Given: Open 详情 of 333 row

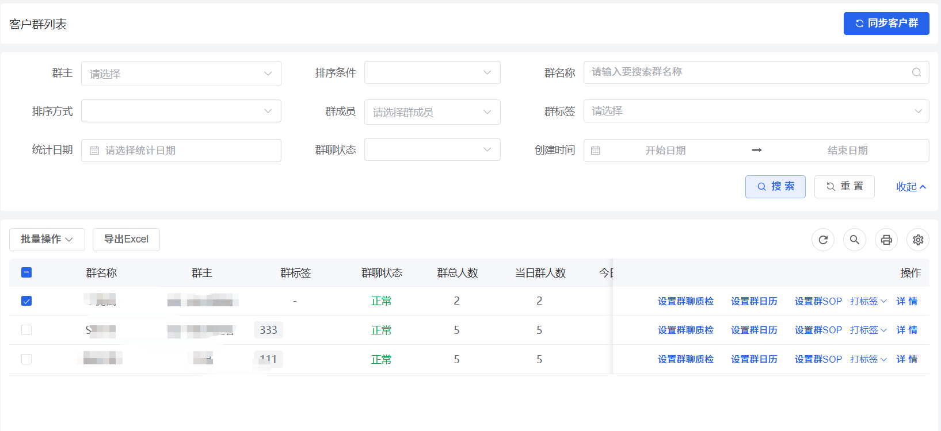Looking at the screenshot, I should coord(906,330).
